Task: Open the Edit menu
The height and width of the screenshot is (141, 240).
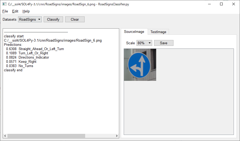Action: click(15, 11)
